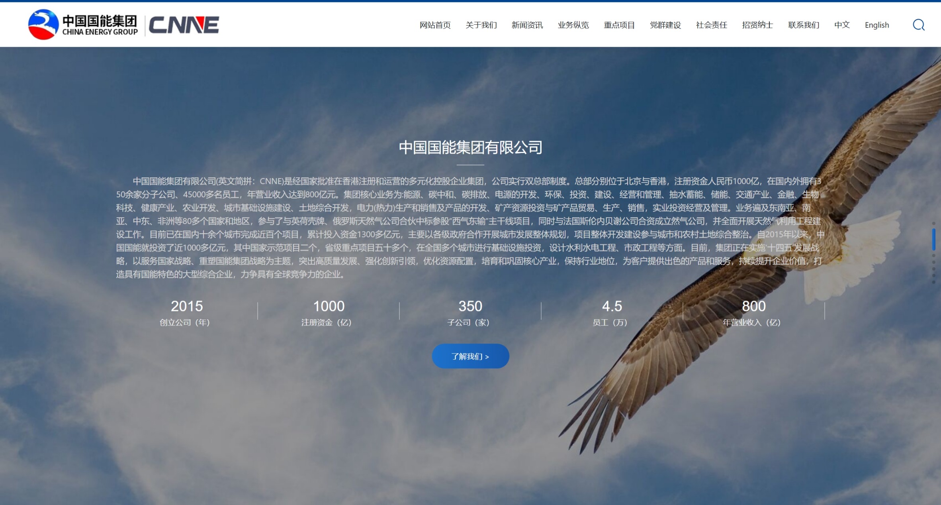Select 重点项目 in the navigation bar
This screenshot has width=941, height=505.
click(619, 25)
